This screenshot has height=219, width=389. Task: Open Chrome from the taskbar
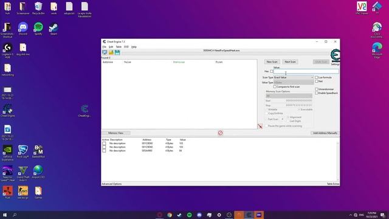point(170,215)
